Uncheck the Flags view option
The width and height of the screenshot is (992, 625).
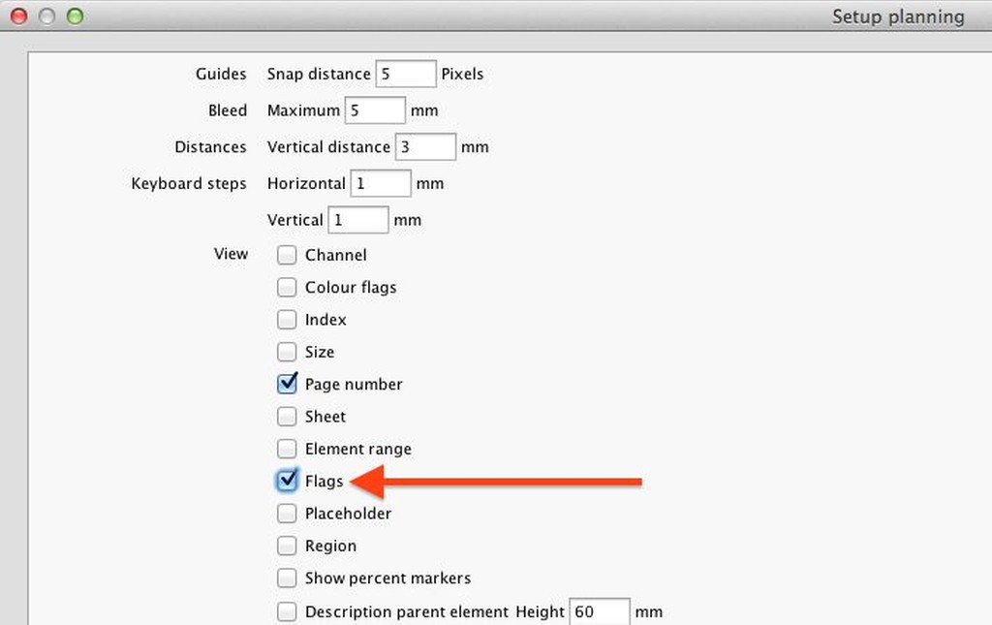click(287, 481)
